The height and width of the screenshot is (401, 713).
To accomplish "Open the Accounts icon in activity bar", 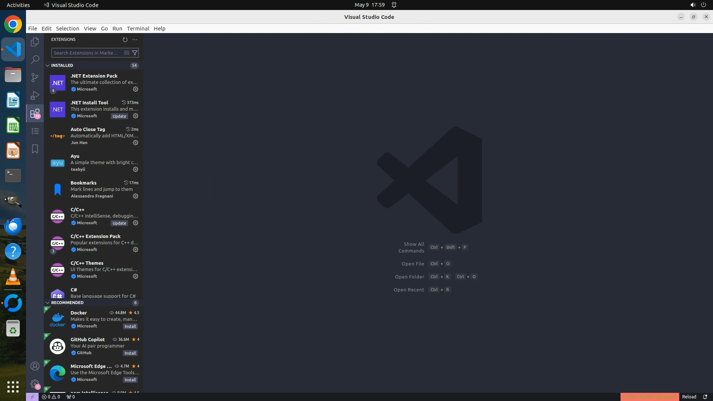I will pos(35,366).
